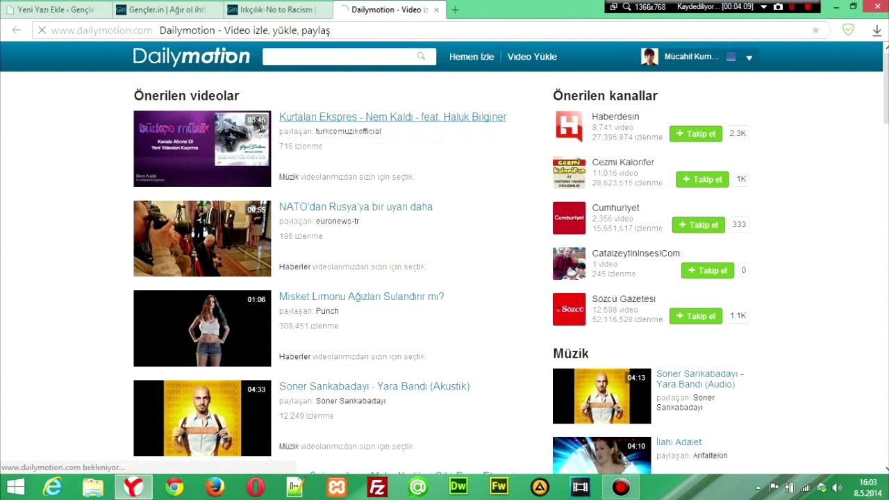The height and width of the screenshot is (500, 889).
Task: Bookmark the page with the star icon
Action: point(816,31)
